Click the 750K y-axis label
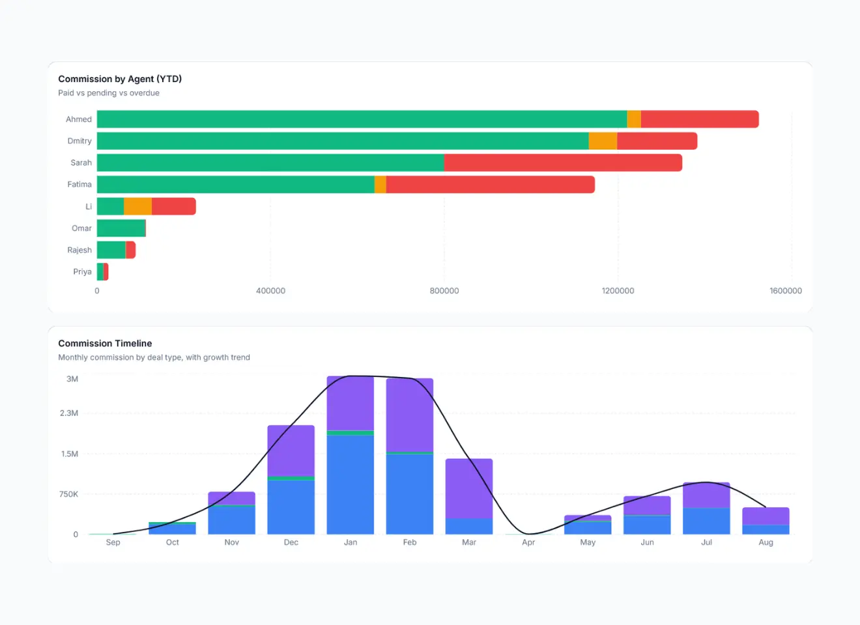Image resolution: width=860 pixels, height=625 pixels. point(68,494)
